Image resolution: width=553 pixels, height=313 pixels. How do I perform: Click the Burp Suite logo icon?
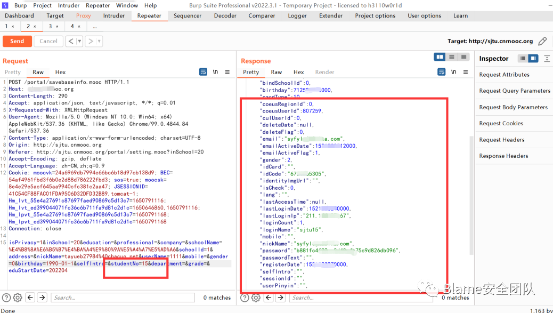tap(5, 5)
